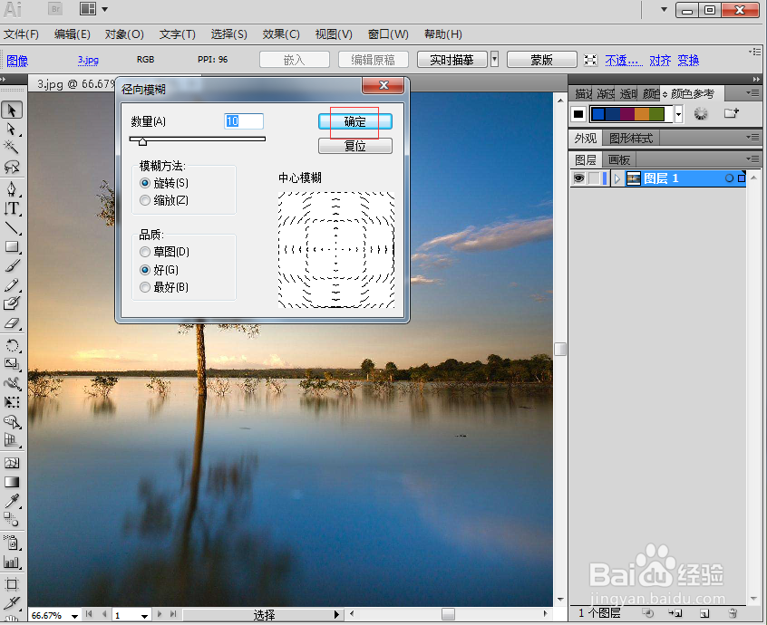Select the Free Transform tool
Image resolution: width=767 pixels, height=625 pixels.
pos(11,403)
